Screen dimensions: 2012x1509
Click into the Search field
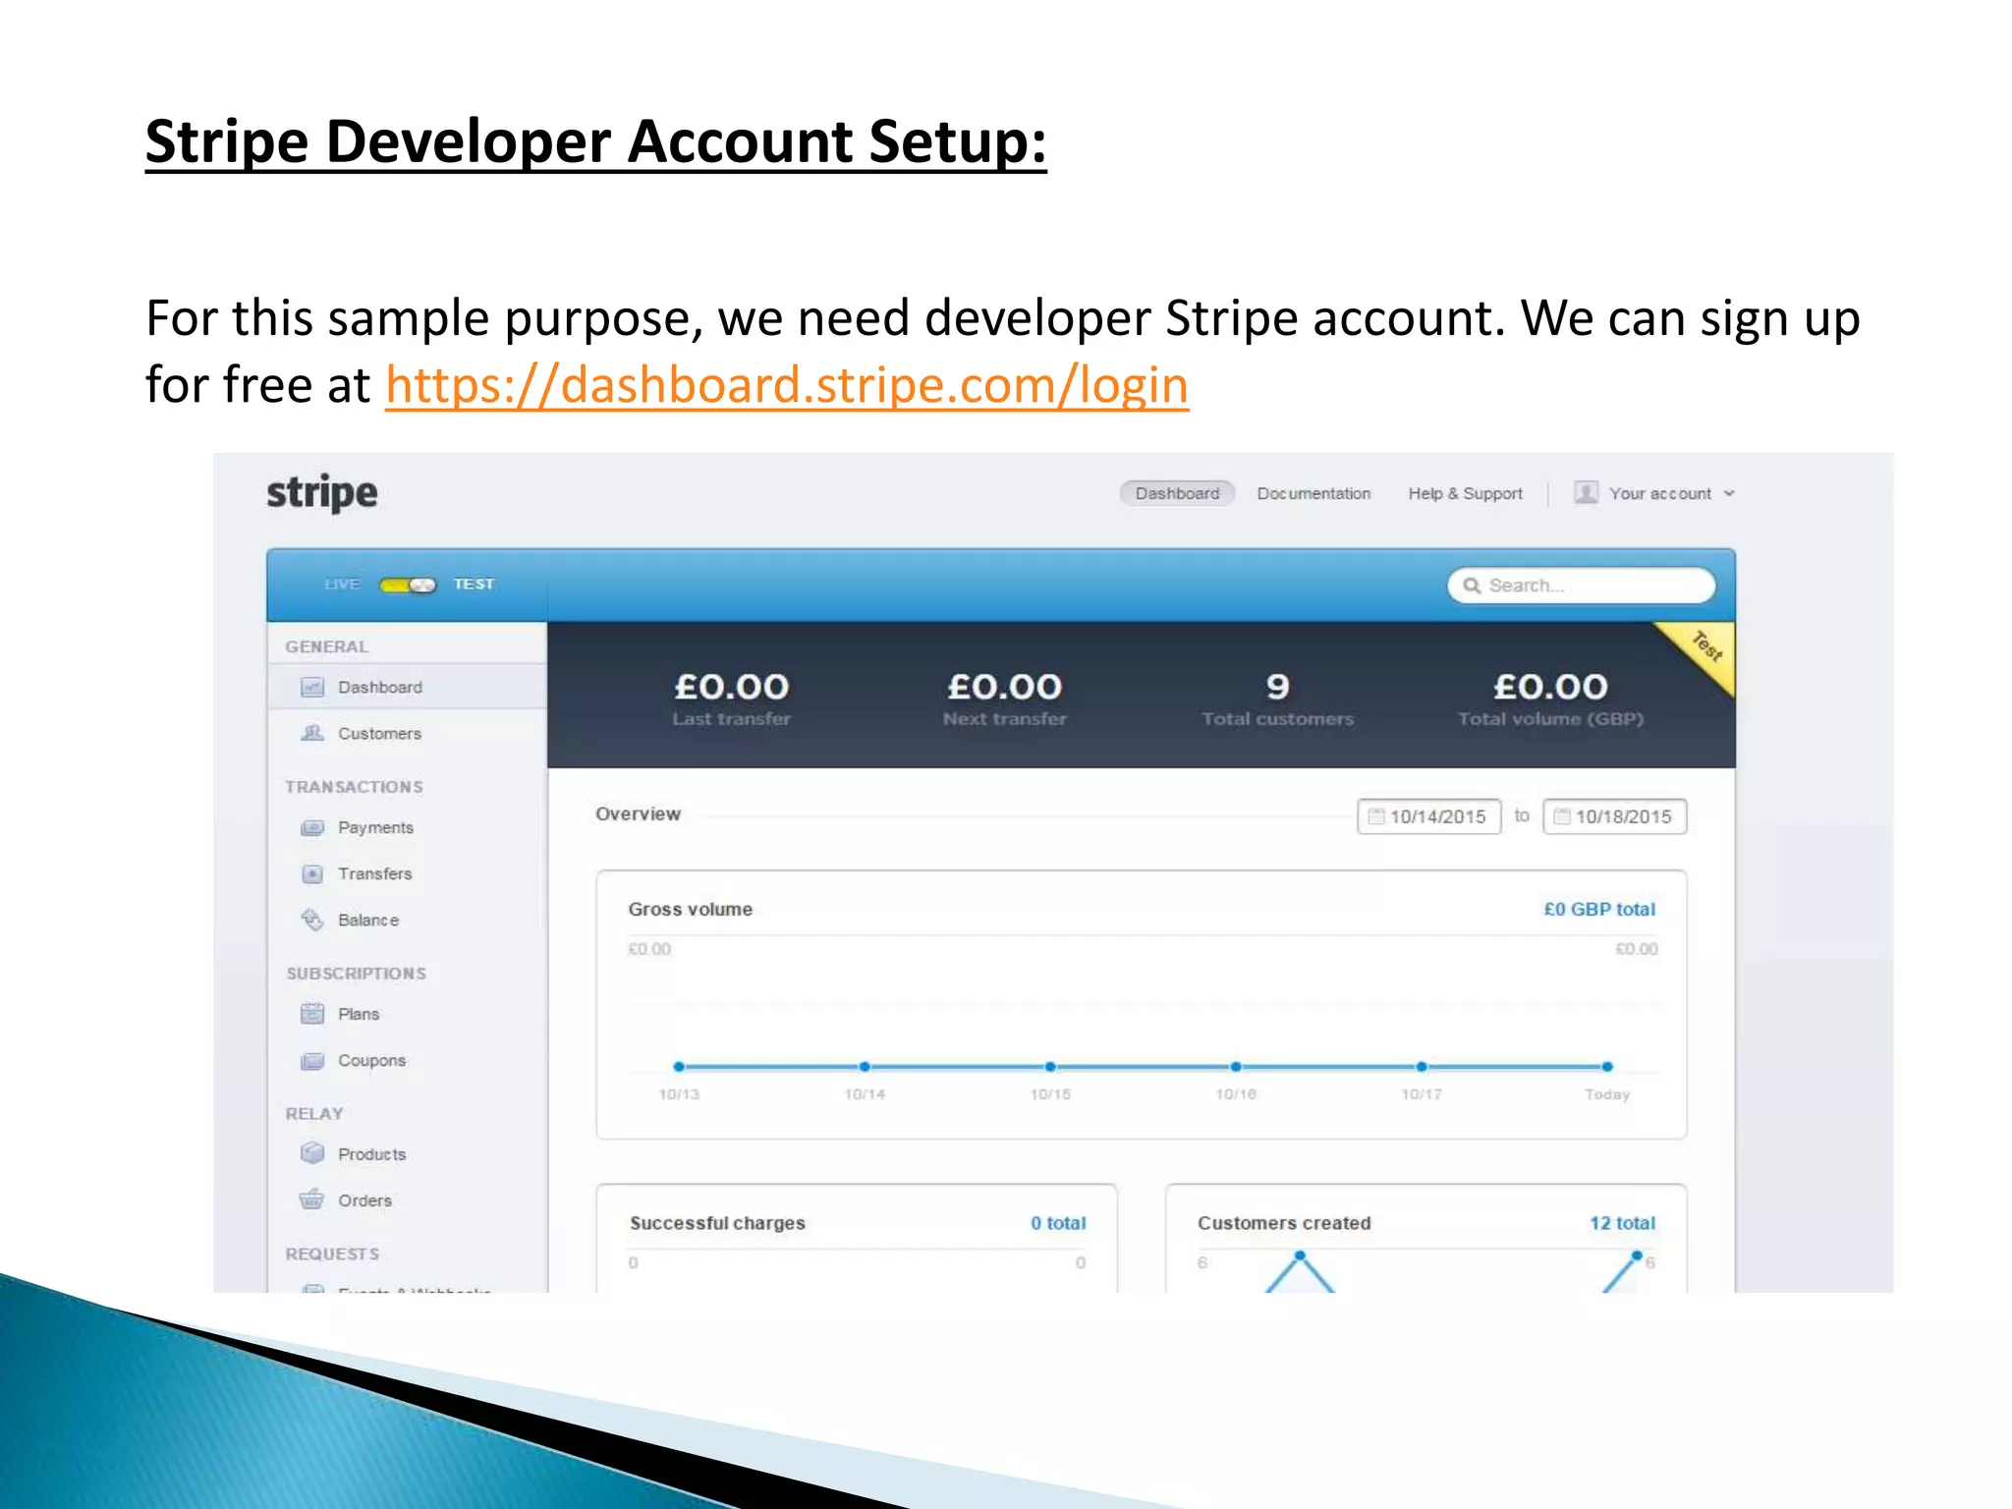[1581, 586]
